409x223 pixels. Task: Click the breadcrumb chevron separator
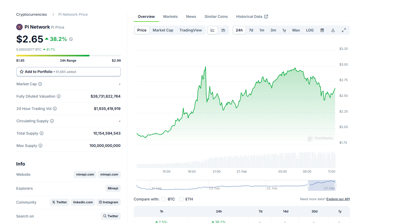click(53, 14)
